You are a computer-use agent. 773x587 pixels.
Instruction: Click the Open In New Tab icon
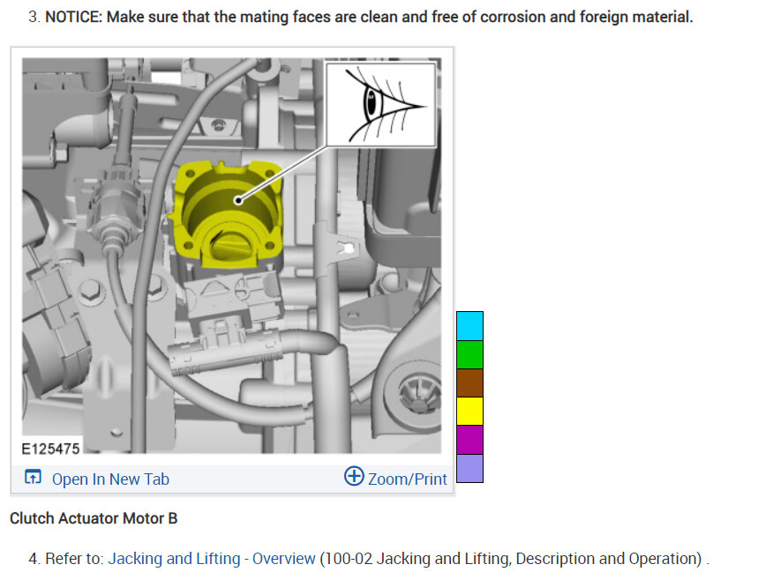tap(33, 477)
